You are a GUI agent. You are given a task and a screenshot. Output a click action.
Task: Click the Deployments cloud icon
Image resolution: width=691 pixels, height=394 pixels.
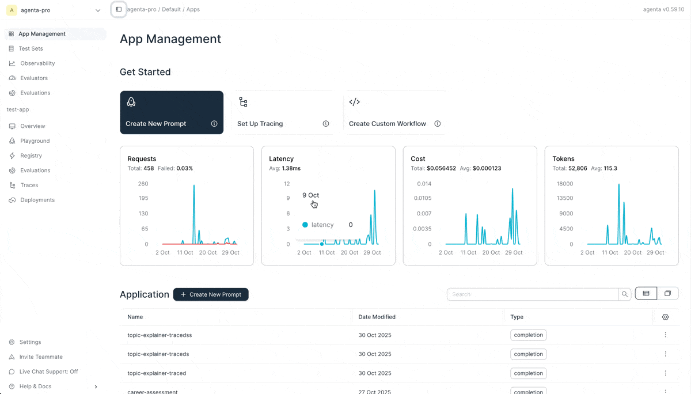pyautogui.click(x=12, y=200)
